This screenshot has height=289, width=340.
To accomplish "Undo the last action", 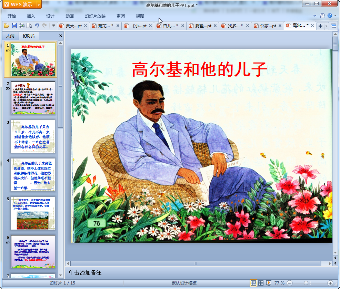I will pos(37,26).
